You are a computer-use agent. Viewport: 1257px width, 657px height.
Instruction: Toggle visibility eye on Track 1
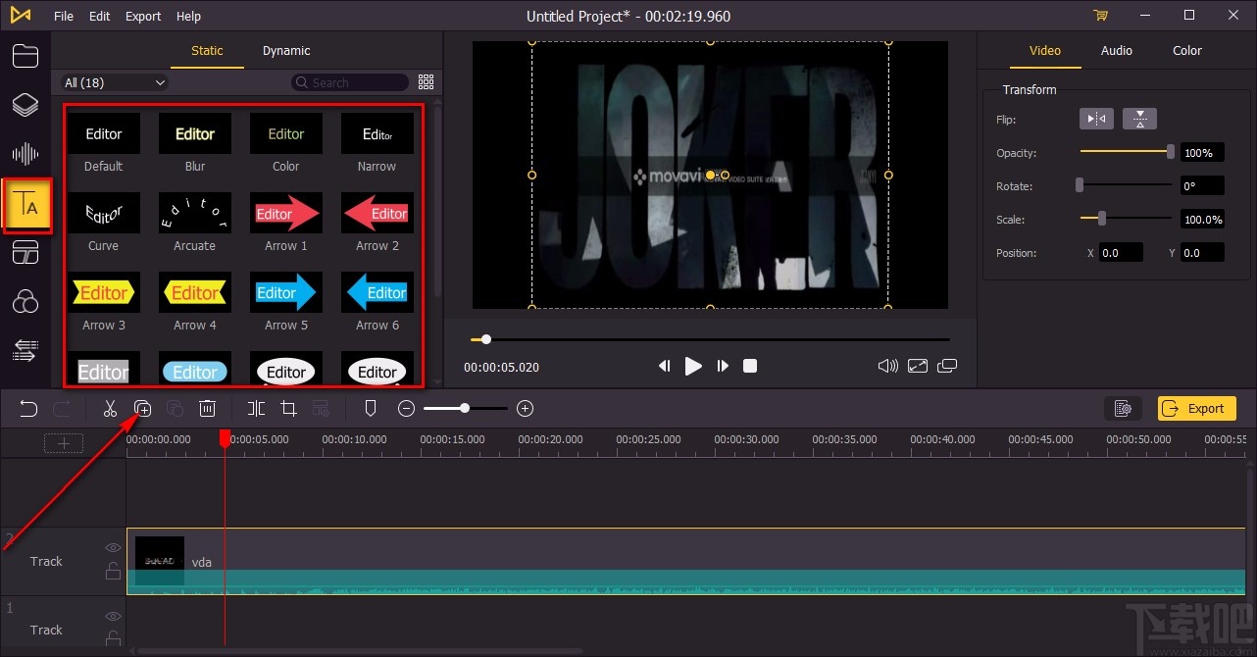tap(113, 617)
